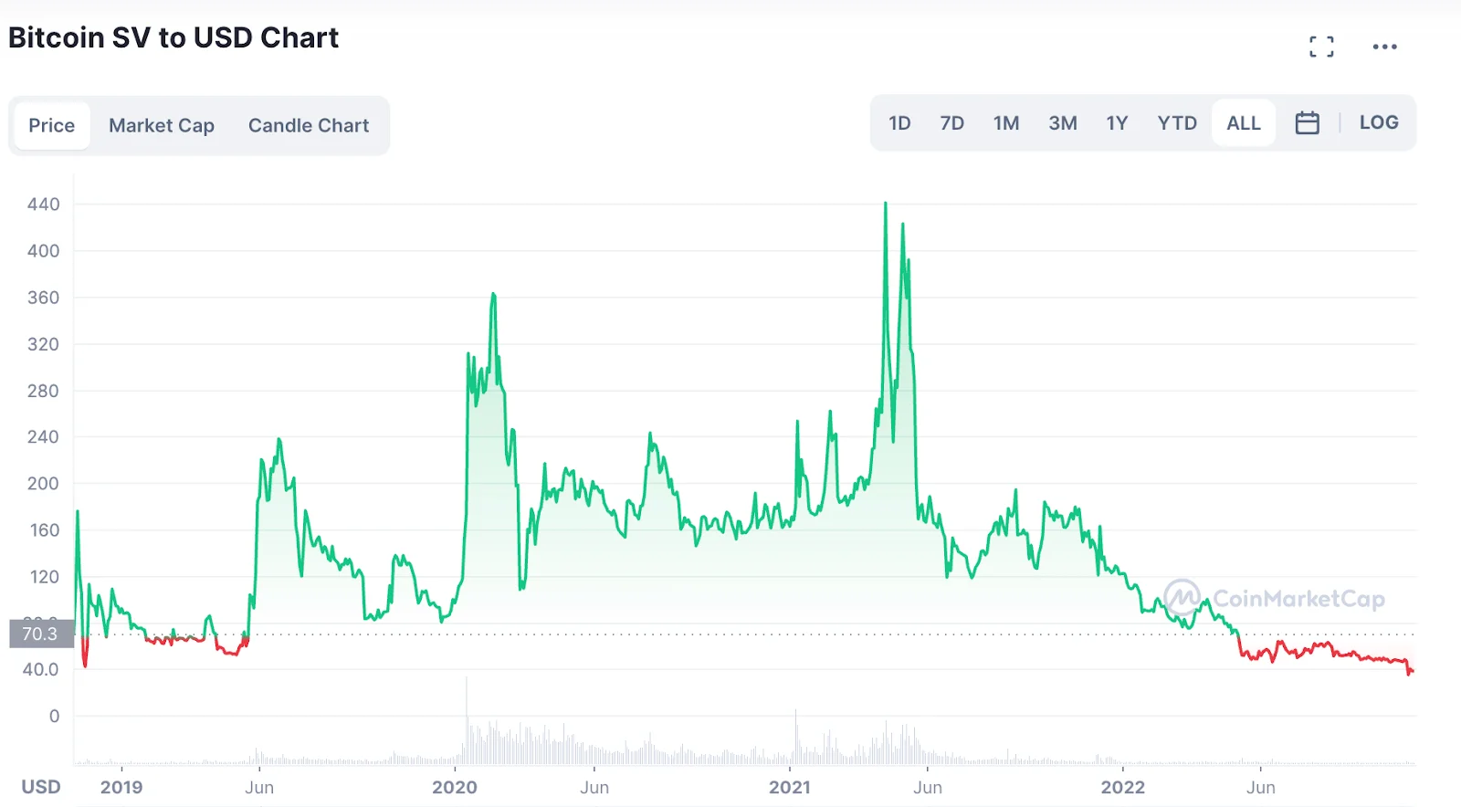
Task: Open the calendar date range picker
Action: [x=1307, y=123]
